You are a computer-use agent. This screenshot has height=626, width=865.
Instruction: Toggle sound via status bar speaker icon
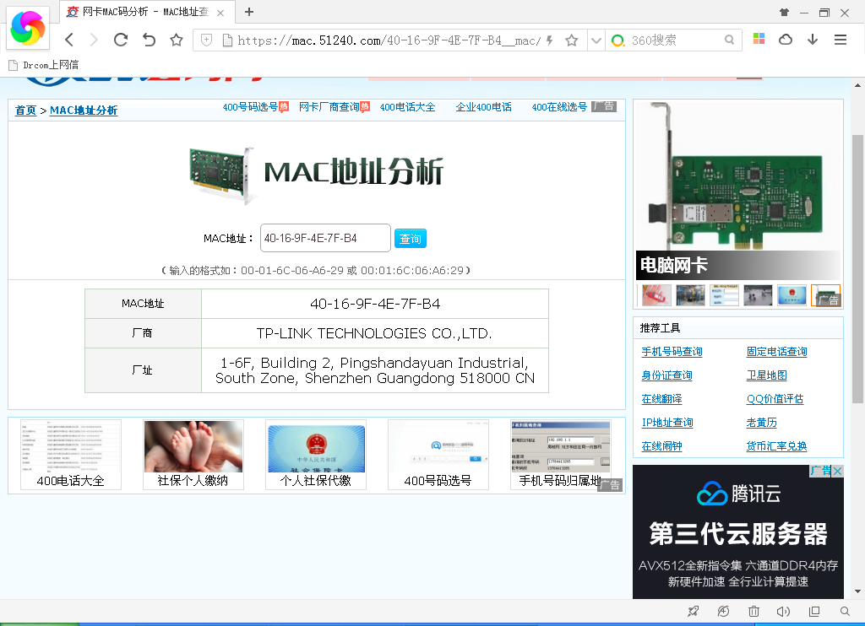783,611
